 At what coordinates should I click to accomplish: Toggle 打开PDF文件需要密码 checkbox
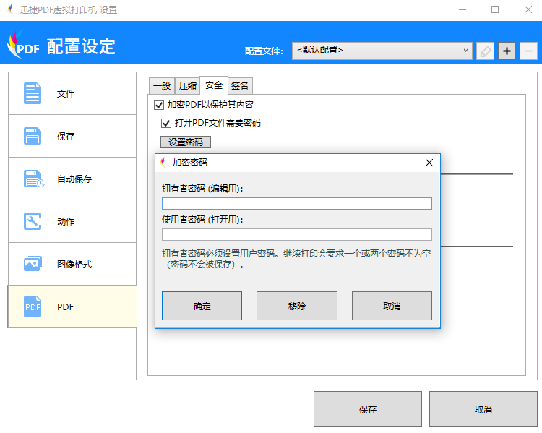(x=166, y=123)
